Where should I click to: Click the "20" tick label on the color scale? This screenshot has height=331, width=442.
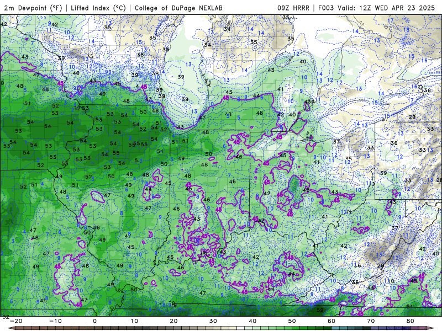pyautogui.click(x=173, y=321)
